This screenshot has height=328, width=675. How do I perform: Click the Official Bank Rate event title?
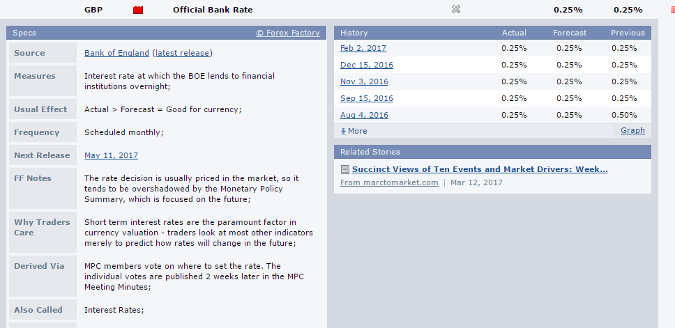point(213,10)
